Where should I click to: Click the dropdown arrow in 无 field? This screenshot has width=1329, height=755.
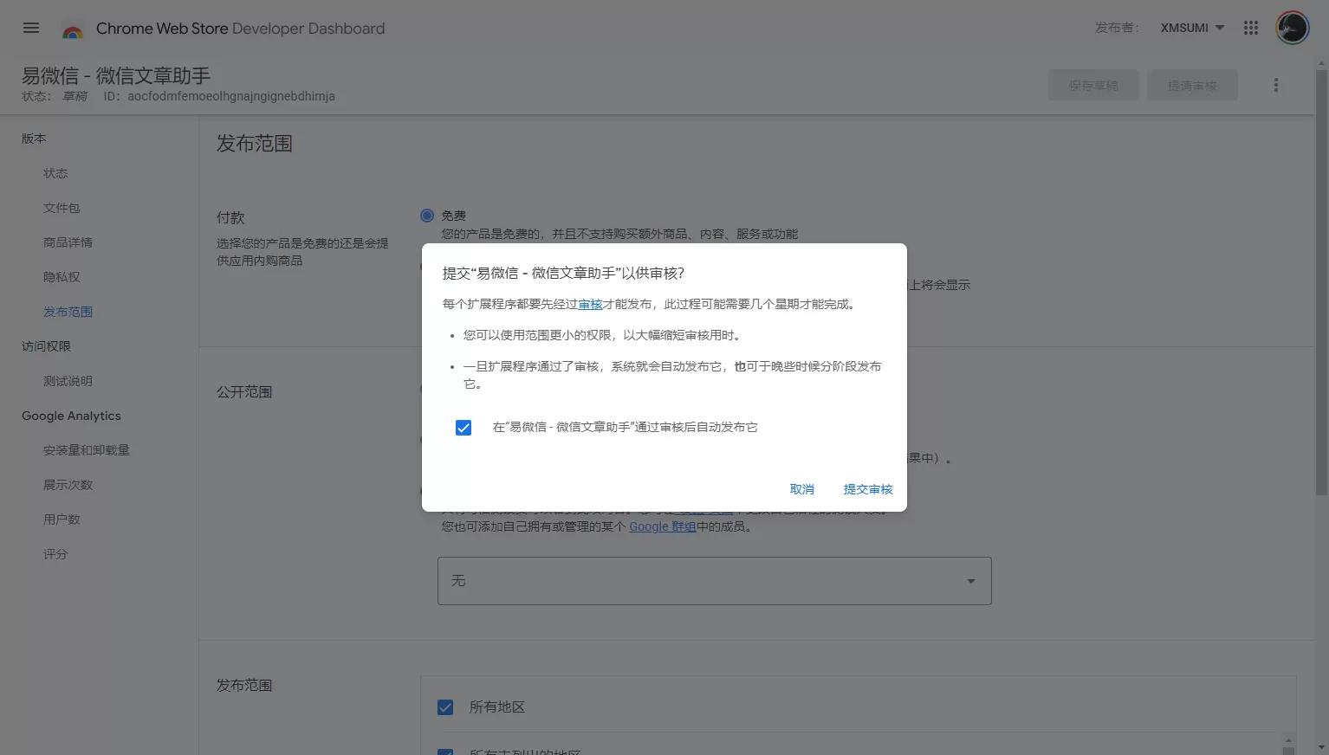970,581
